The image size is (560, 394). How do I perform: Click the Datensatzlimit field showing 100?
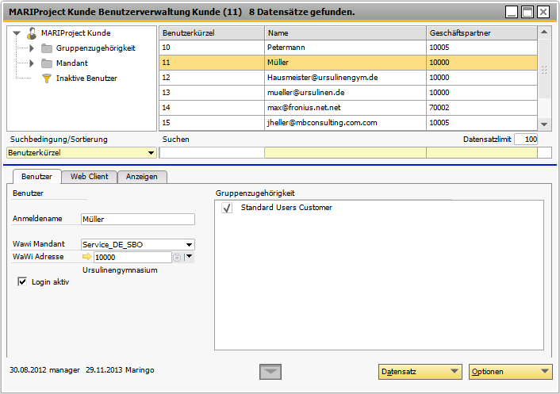coord(526,140)
